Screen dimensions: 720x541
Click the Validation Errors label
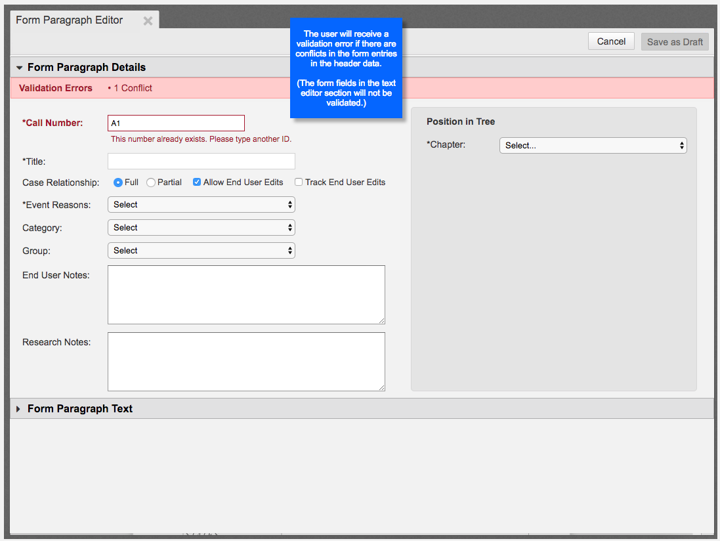56,88
